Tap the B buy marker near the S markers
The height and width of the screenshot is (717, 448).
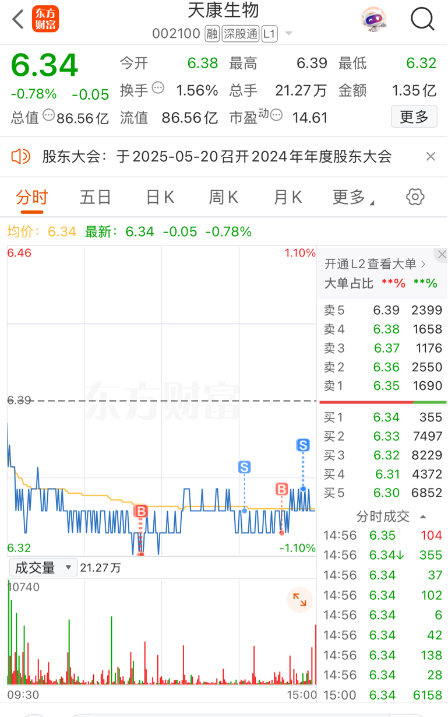282,489
